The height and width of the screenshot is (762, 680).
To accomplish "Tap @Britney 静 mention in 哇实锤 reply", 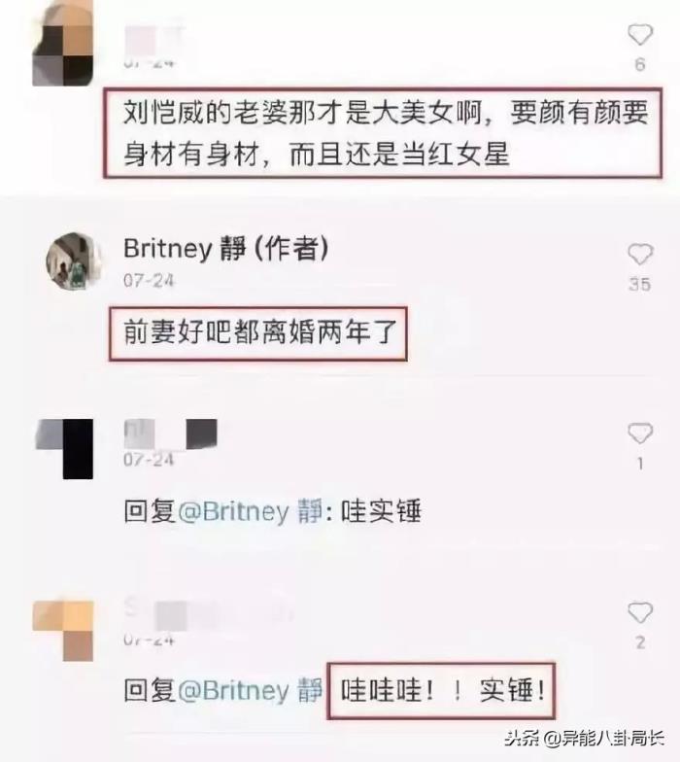I will 251,511.
